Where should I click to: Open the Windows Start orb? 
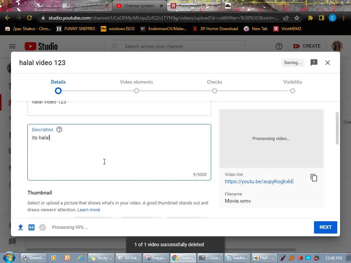(9, 258)
